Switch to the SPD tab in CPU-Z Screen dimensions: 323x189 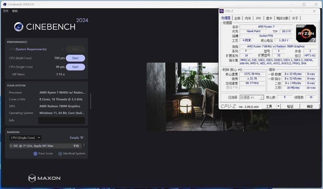[x=258, y=18]
